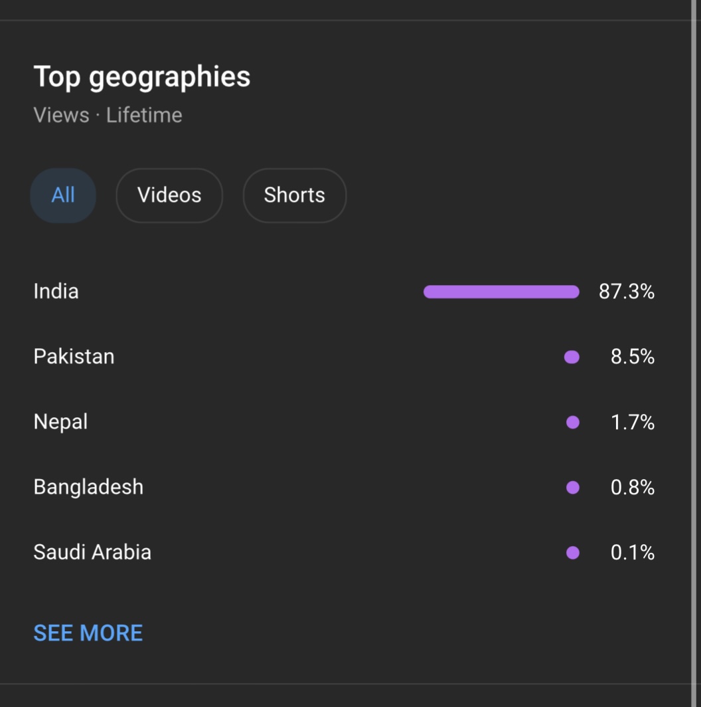Viewport: 701px width, 707px height.
Task: Click the Saudi Arabia country label
Action: [x=92, y=552]
